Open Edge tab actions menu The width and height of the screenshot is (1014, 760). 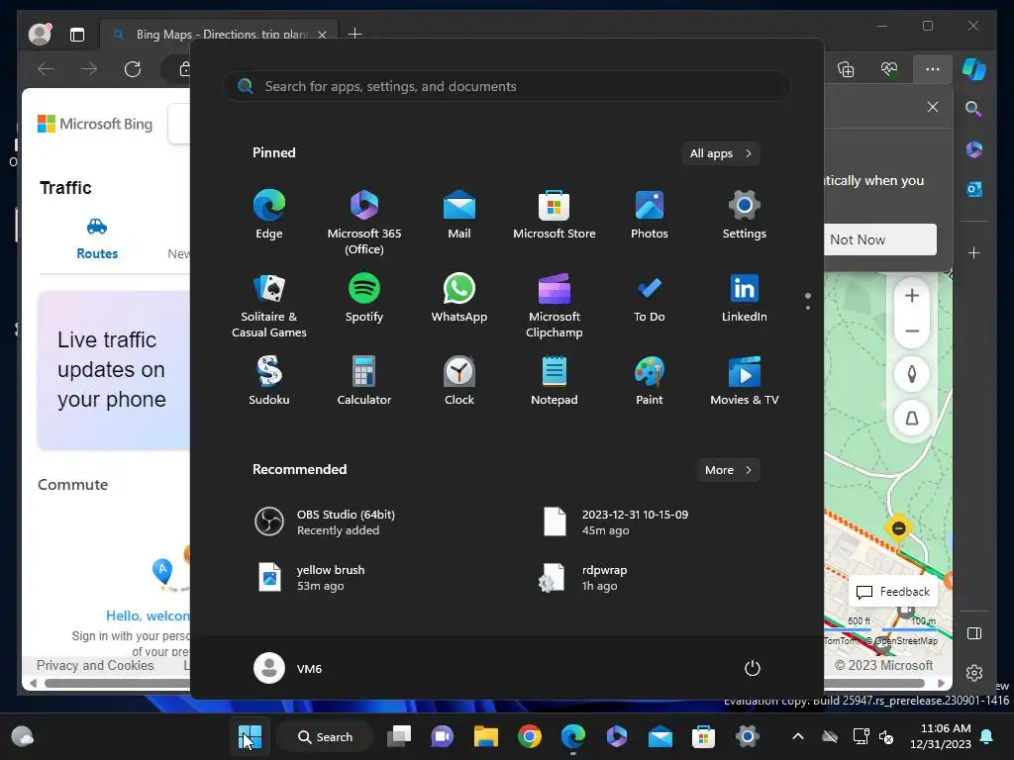[77, 35]
